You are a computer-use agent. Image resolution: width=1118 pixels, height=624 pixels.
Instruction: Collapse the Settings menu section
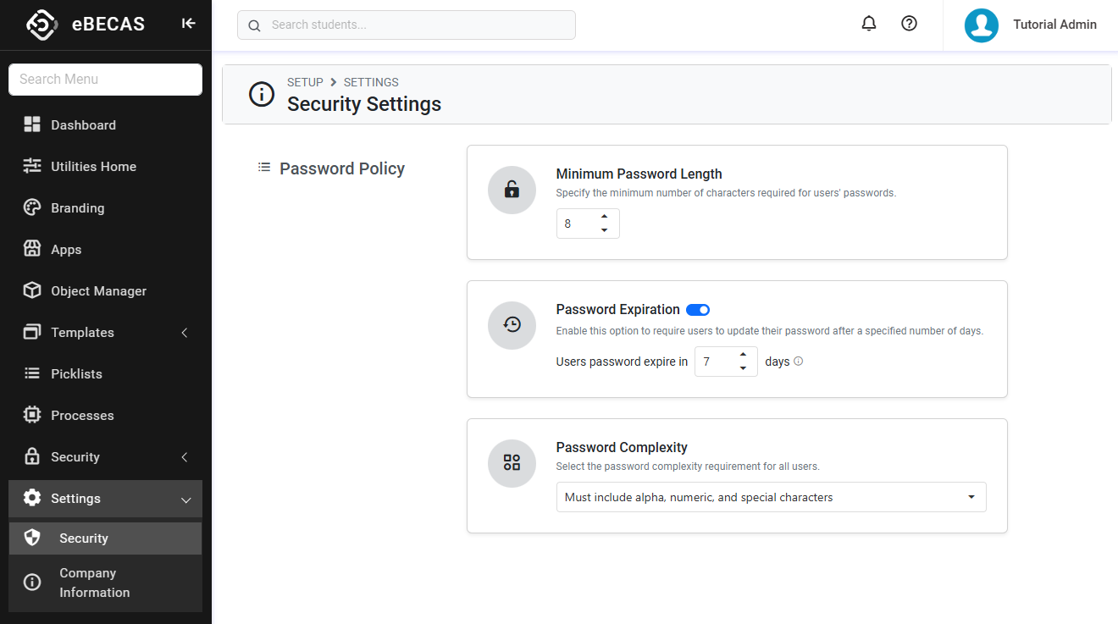point(185,500)
